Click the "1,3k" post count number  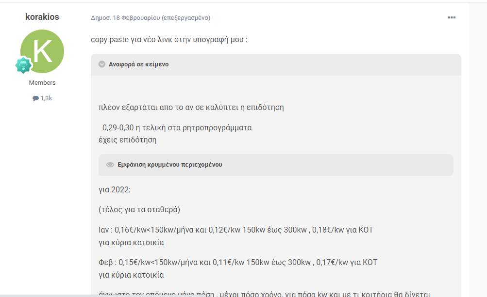[46, 98]
